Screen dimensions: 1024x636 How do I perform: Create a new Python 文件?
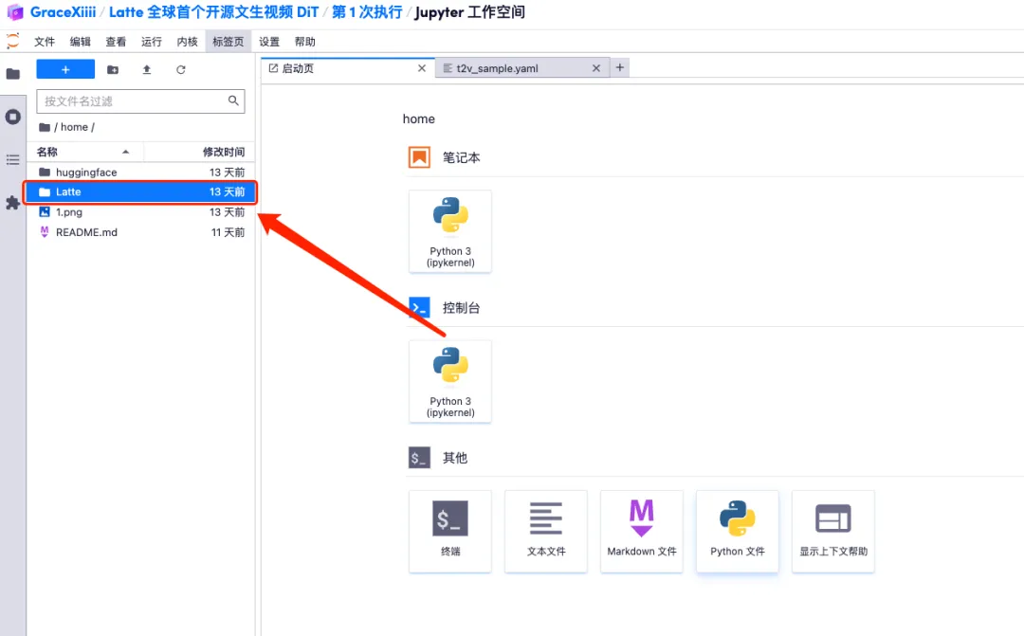tap(737, 531)
